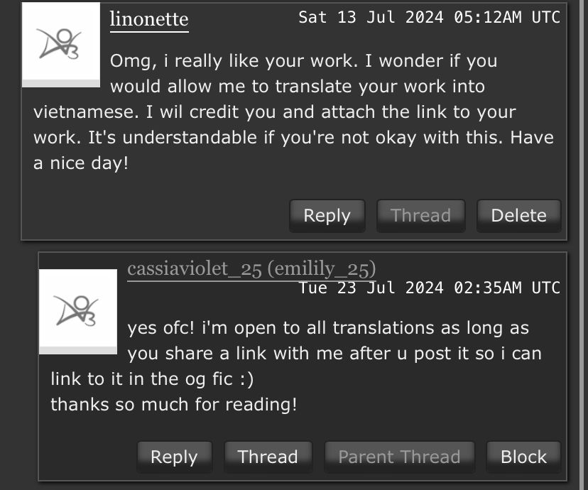
Task: Open Thread for cassiaviolet_25's reply
Action: click(268, 456)
